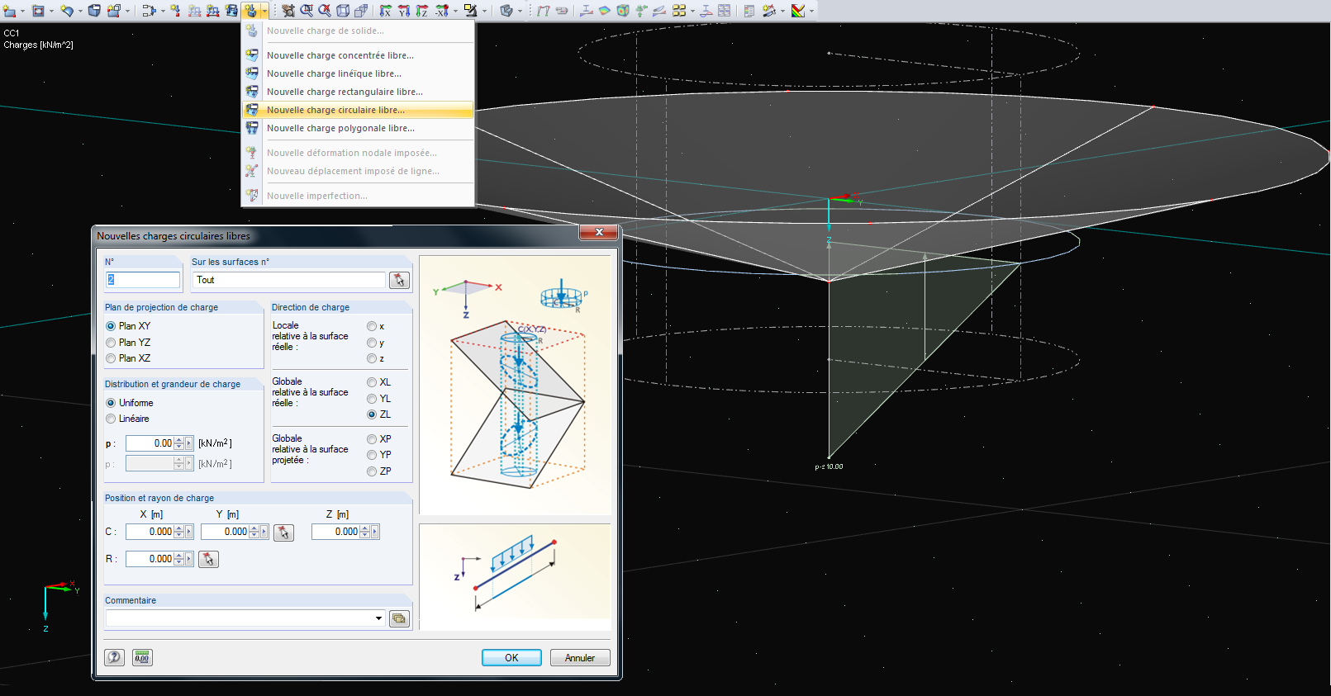Select projected XP load direction

pos(372,439)
